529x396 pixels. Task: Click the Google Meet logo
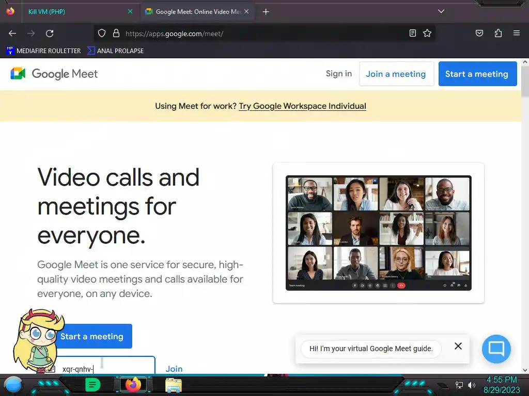pyautogui.click(x=54, y=74)
